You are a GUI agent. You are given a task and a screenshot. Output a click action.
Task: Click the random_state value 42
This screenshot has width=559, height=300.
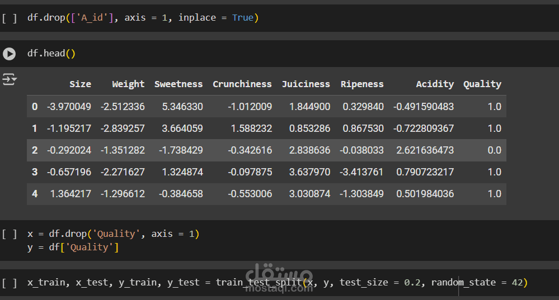[517, 283]
